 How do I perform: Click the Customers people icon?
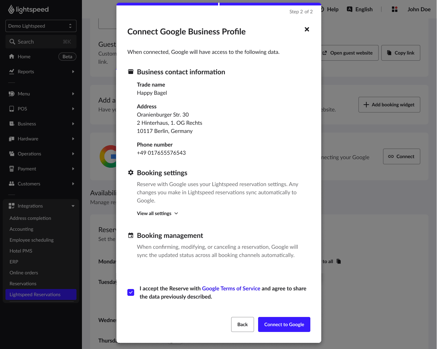click(12, 184)
